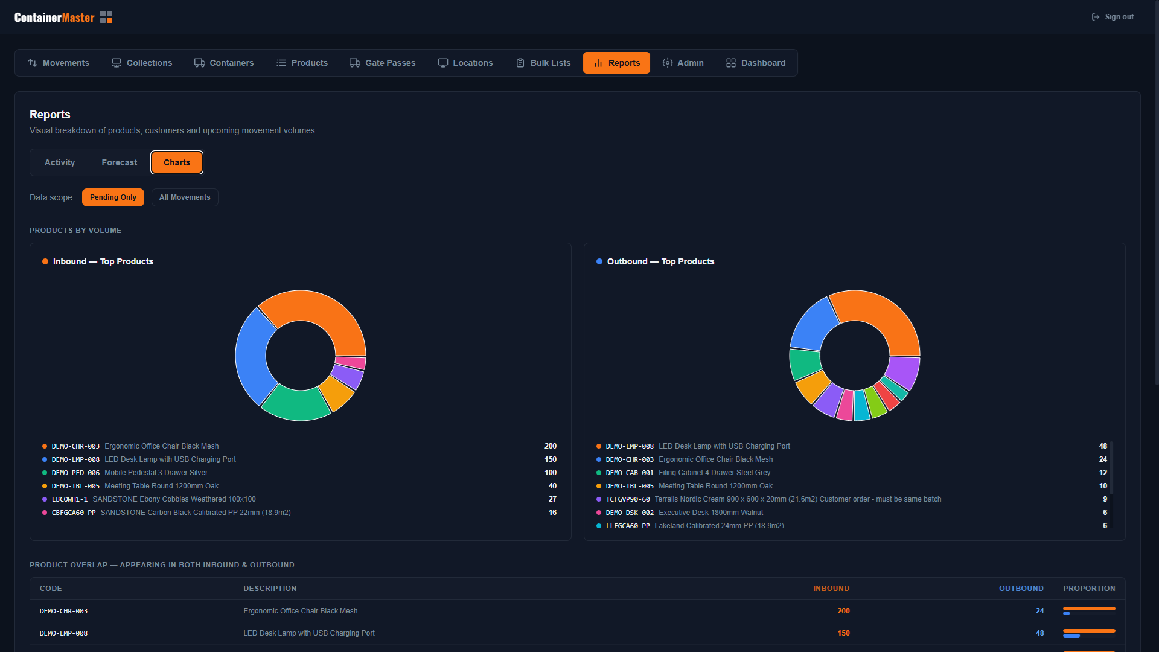Switch data scope to All Movements
The image size is (1159, 652).
185,197
